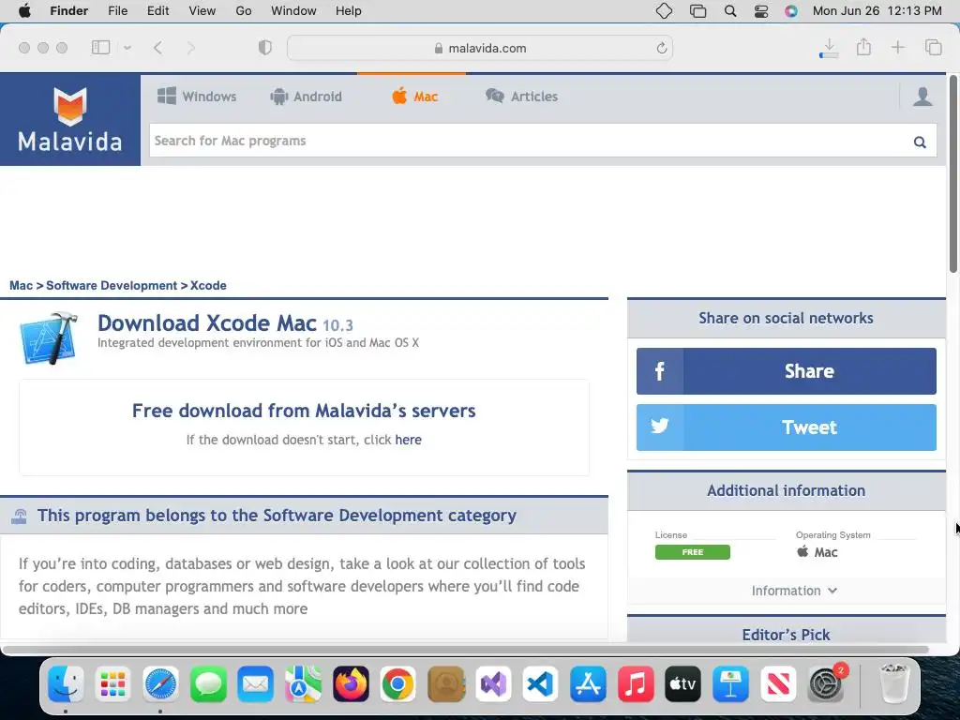Click 'here' to restart download
The width and height of the screenshot is (960, 720).
pos(409,440)
